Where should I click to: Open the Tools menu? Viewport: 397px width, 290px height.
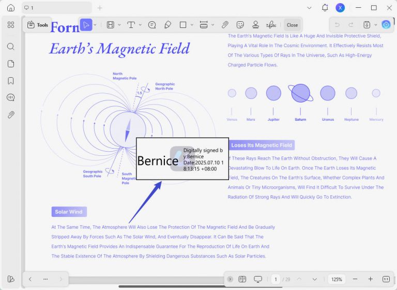[x=37, y=25]
